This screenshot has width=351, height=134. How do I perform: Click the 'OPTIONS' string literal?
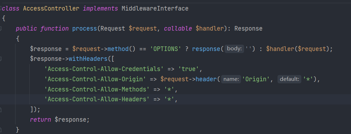pos(166,49)
